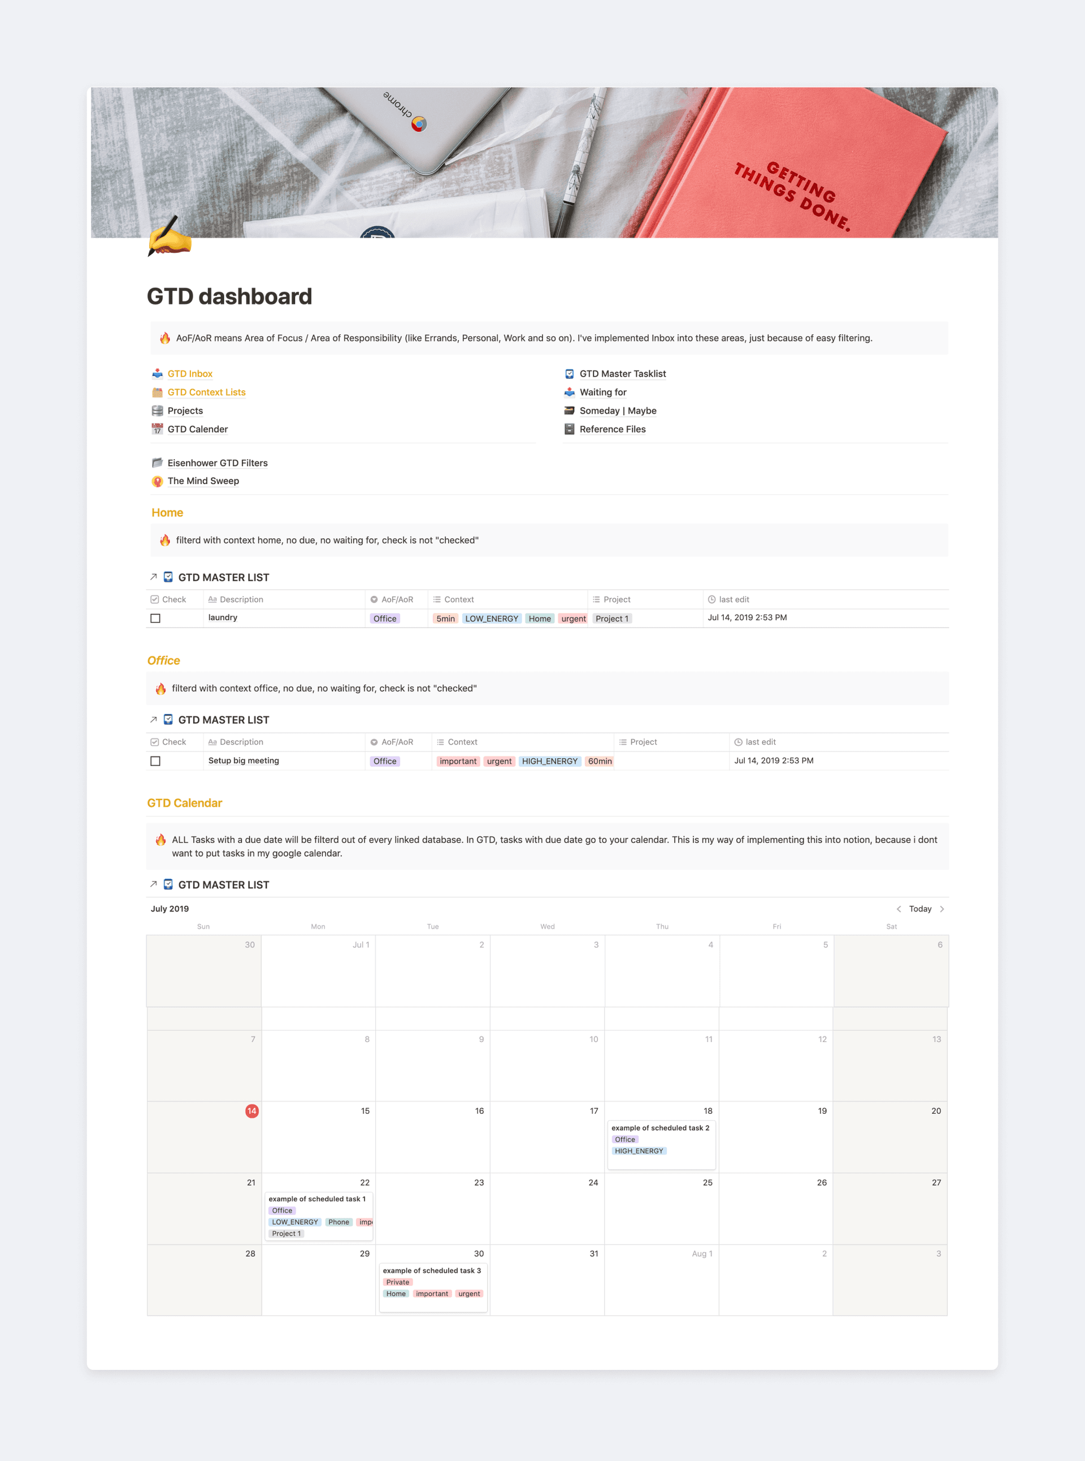The width and height of the screenshot is (1085, 1461).
Task: Open the Someday | Maybe link
Action: [618, 410]
